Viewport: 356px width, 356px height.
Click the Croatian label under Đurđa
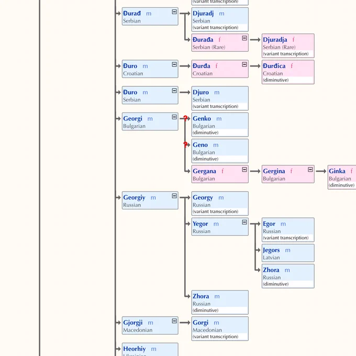coord(203,74)
